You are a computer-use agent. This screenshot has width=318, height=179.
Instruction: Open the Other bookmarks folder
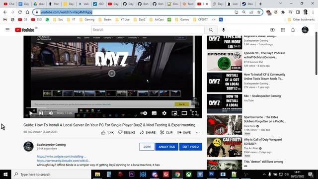coord(301,20)
